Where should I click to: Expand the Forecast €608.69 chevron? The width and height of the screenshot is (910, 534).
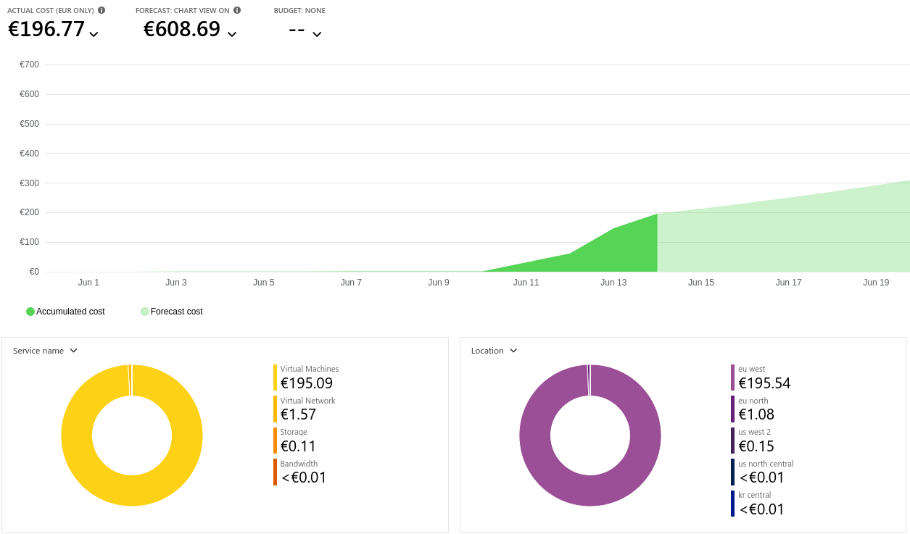(x=232, y=33)
